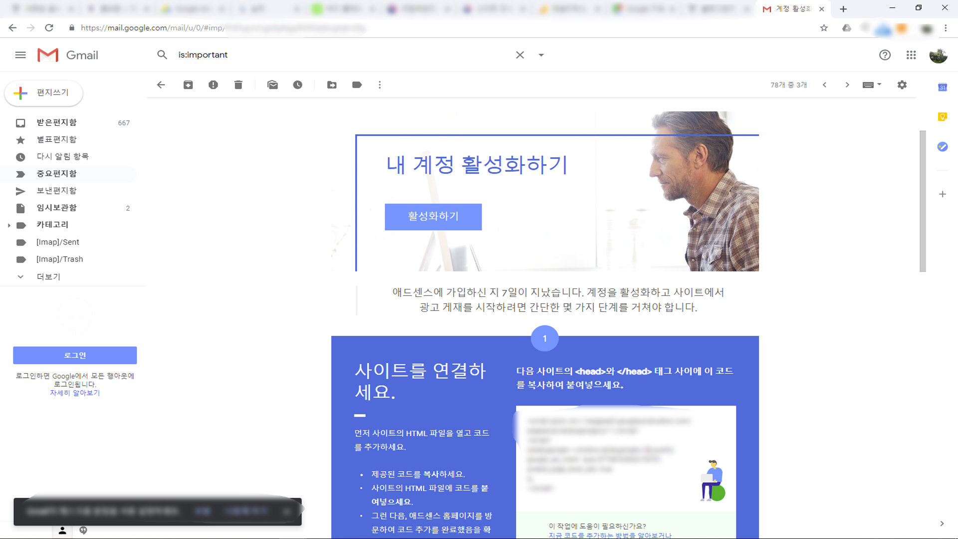This screenshot has width=958, height=539.
Task: Open 받은편지함 inbox folder
Action: (56, 123)
